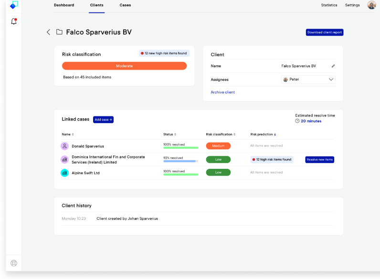Go to the Cases tab
This screenshot has width=380, height=279.
tap(125, 5)
